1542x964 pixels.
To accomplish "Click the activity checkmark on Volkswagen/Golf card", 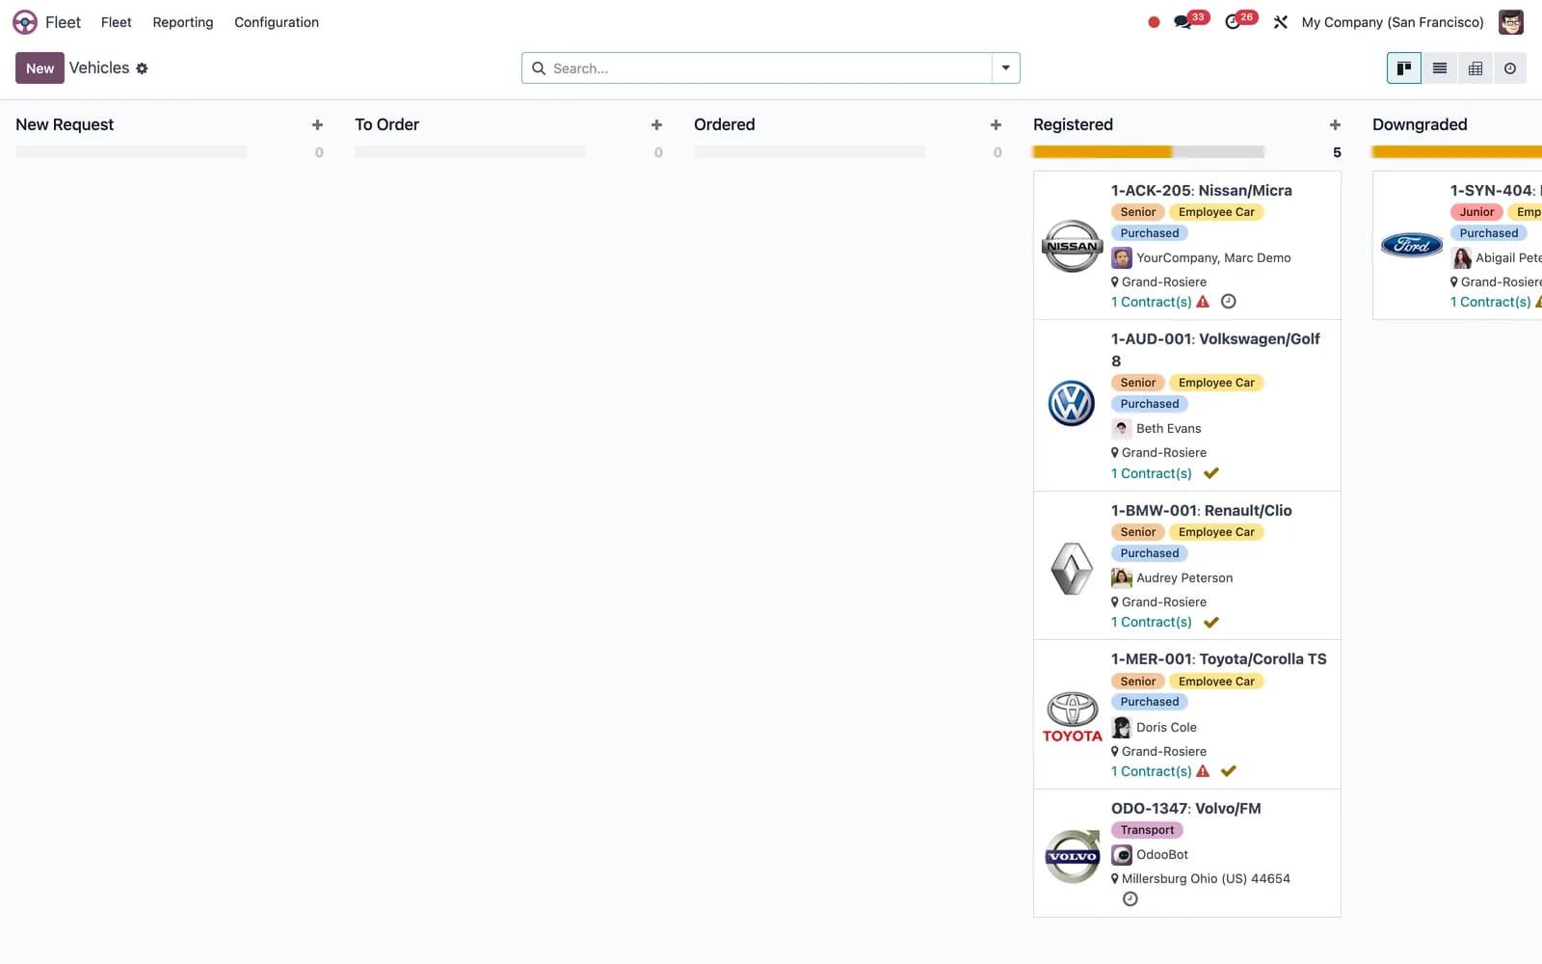I will click(x=1211, y=473).
